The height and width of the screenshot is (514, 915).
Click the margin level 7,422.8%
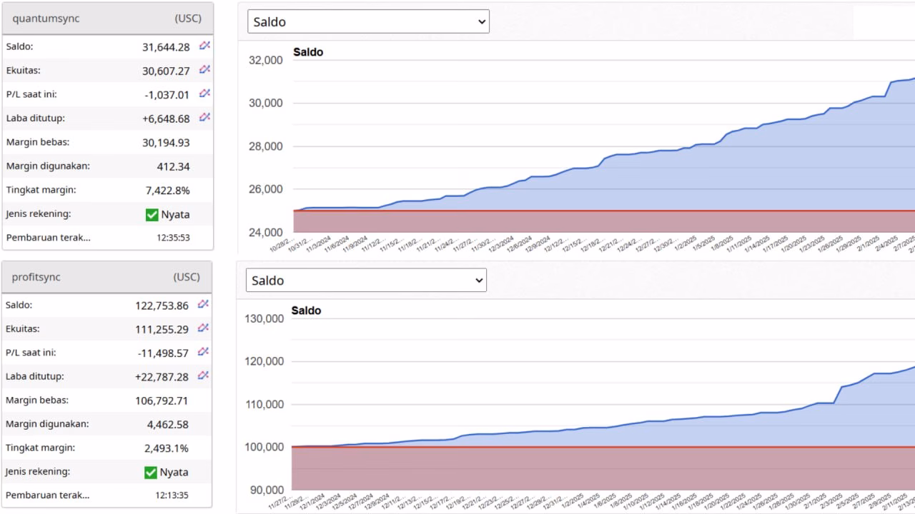(169, 191)
